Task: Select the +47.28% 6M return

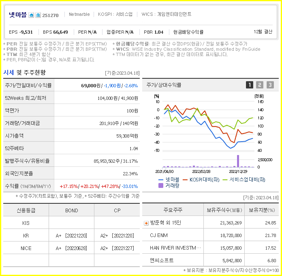Action: [x=110, y=186]
